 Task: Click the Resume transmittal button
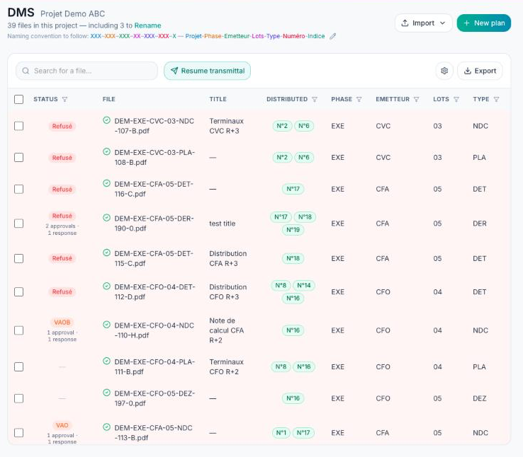(x=207, y=71)
